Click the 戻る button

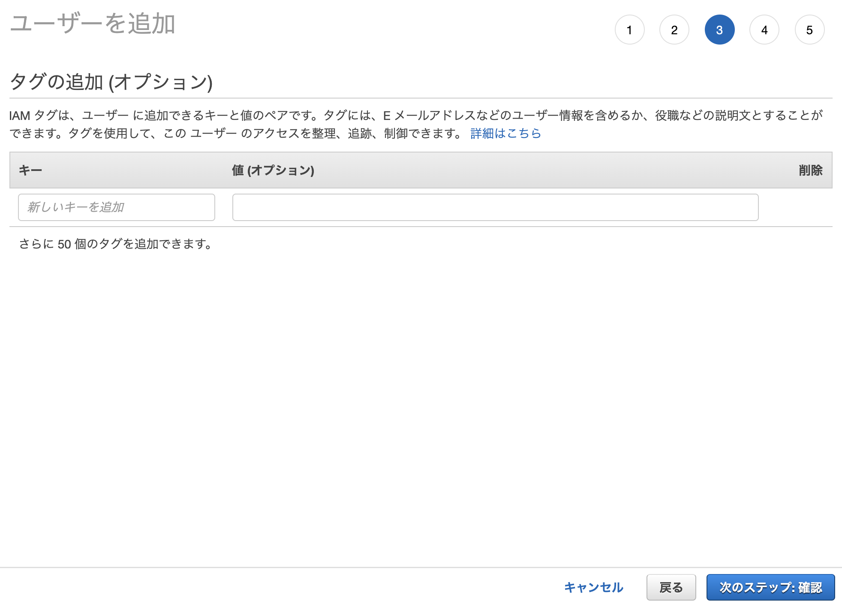[671, 587]
